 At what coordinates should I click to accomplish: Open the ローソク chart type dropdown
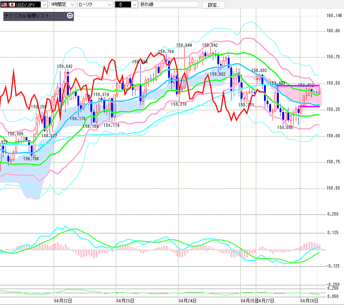coord(109,5)
